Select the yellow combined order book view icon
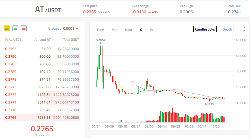 [7, 28]
